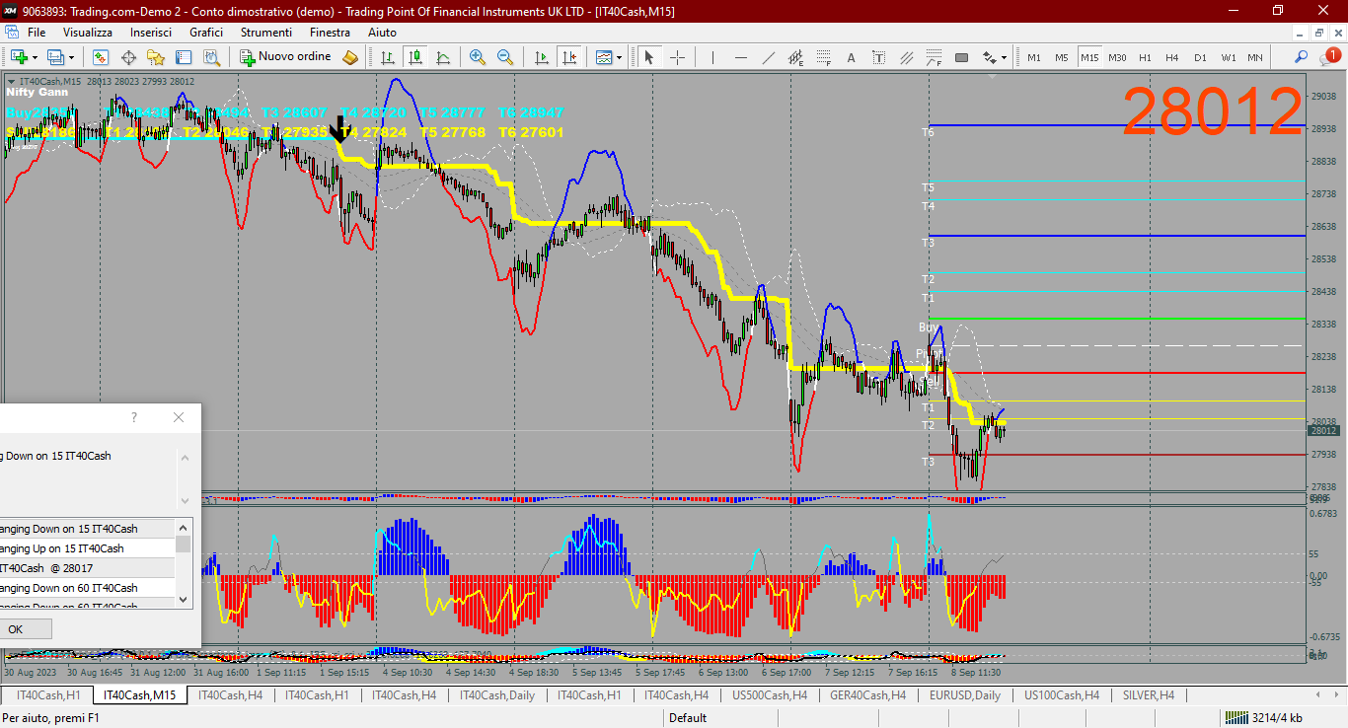Select MN timeframe button
Viewport: 1348px width, 728px height.
pos(1255,57)
